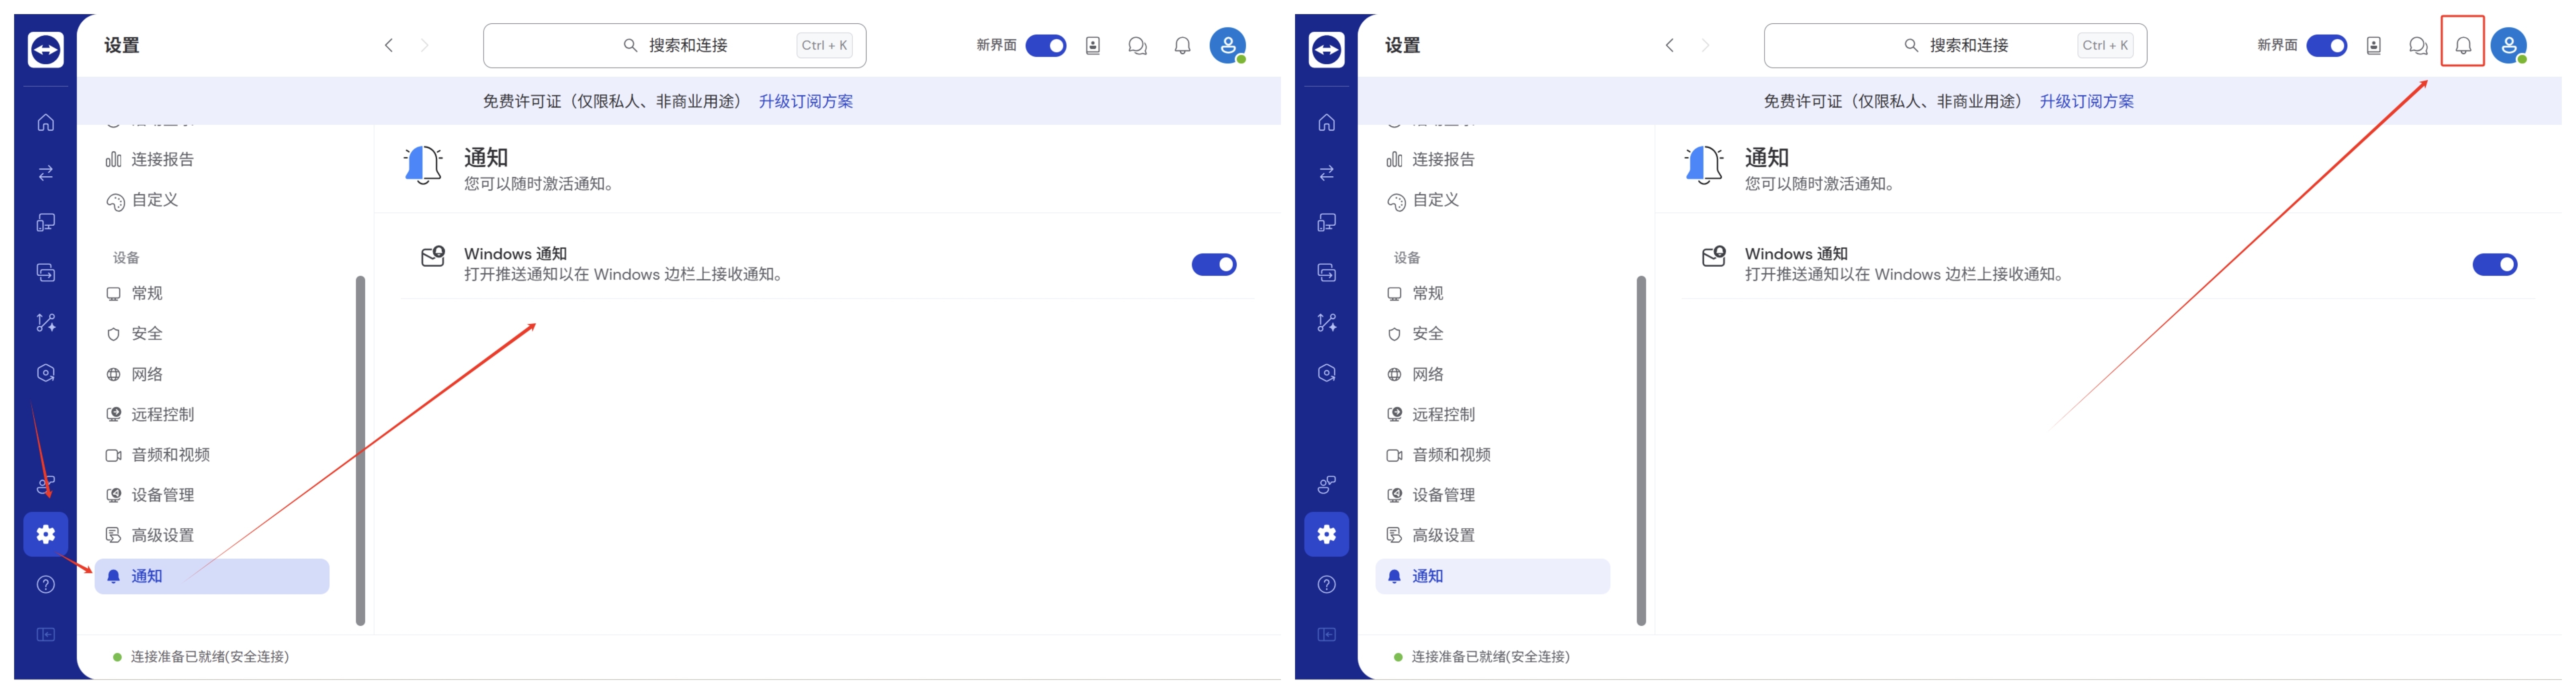Open the user avatar in right window

click(2509, 45)
